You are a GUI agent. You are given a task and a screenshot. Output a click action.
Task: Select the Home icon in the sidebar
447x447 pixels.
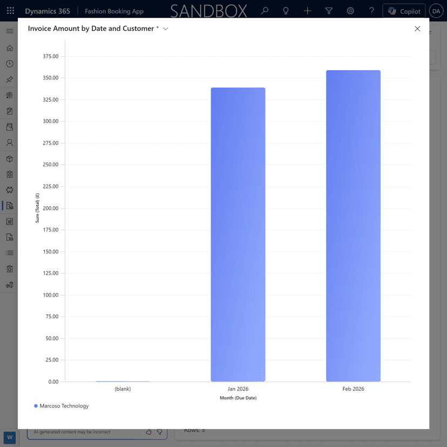click(x=9, y=48)
